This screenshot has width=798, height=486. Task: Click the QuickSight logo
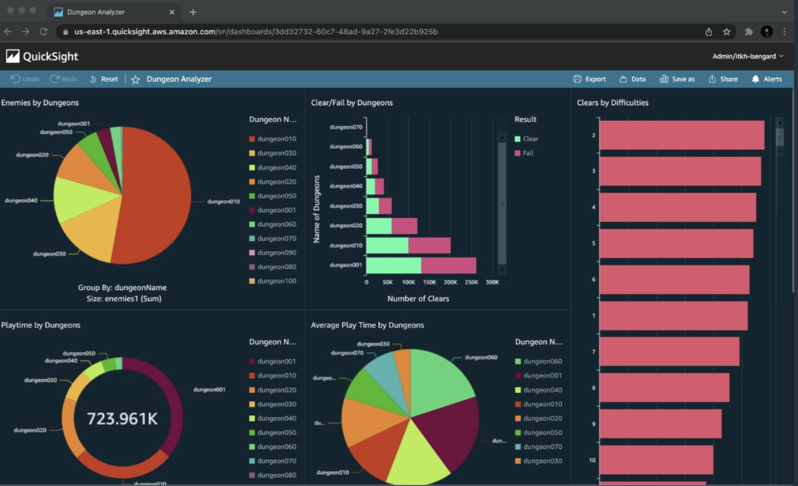coord(13,56)
